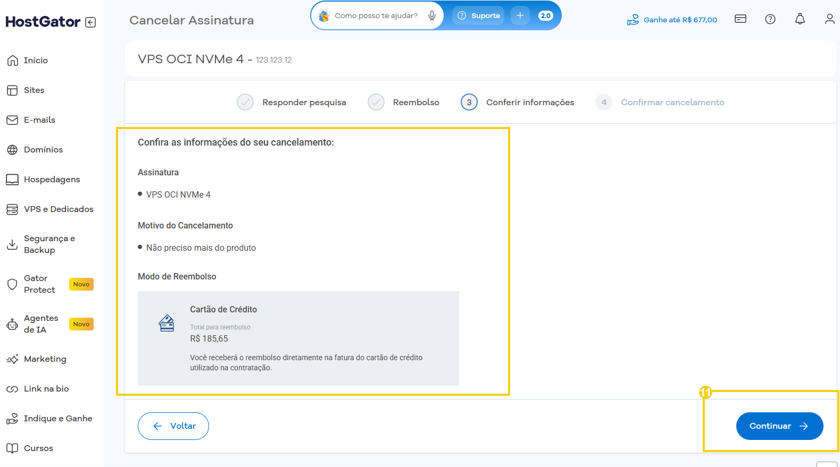The height and width of the screenshot is (467, 840).
Task: Collapse the sidebar with the arrow icon
Action: tap(90, 22)
